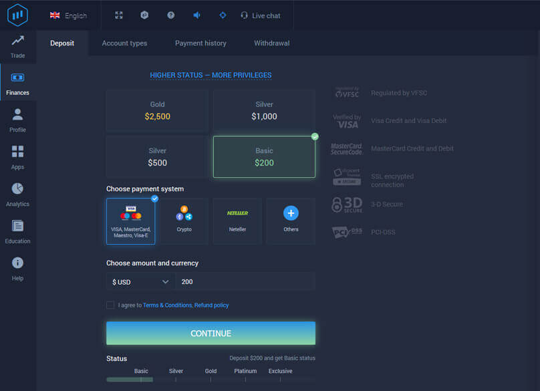Switch to the Withdrawal tab

click(x=271, y=42)
